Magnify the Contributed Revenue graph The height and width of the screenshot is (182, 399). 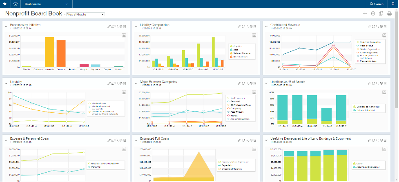[x=377, y=26]
